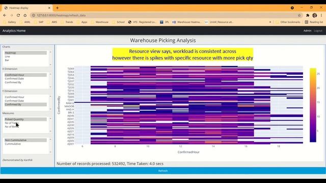Bookmark this page with the star icon
326x183 pixels.
[x=299, y=15]
